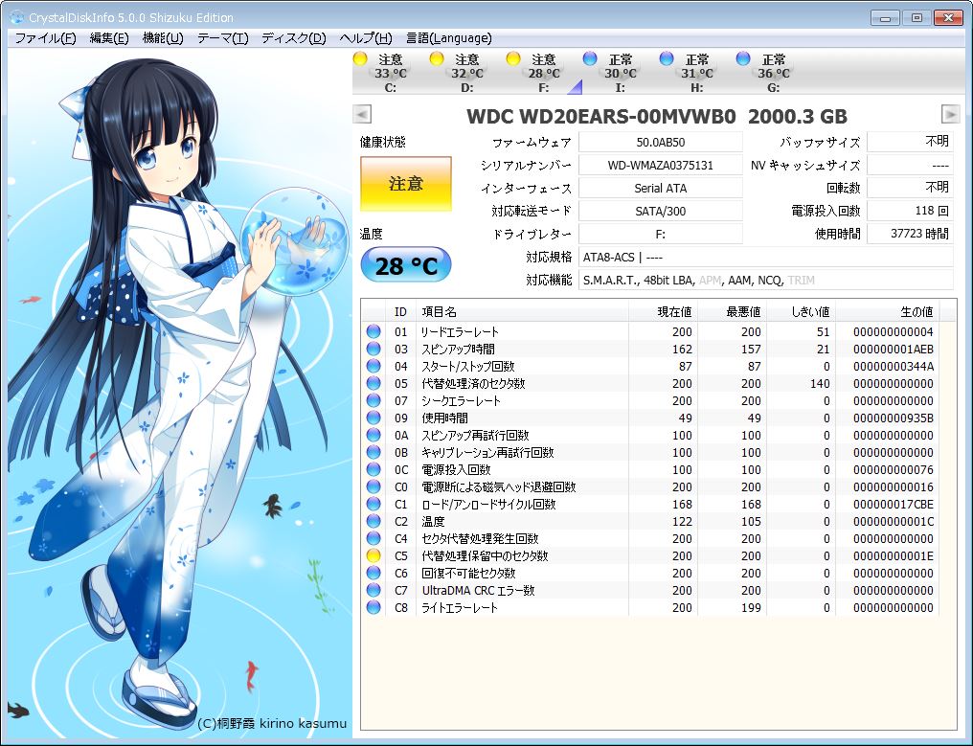
Task: Click the Shizuku character artwork
Action: point(180,395)
